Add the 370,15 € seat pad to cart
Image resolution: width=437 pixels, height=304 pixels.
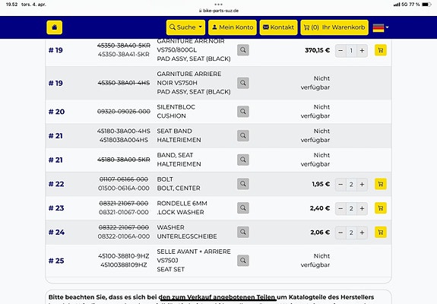point(381,50)
